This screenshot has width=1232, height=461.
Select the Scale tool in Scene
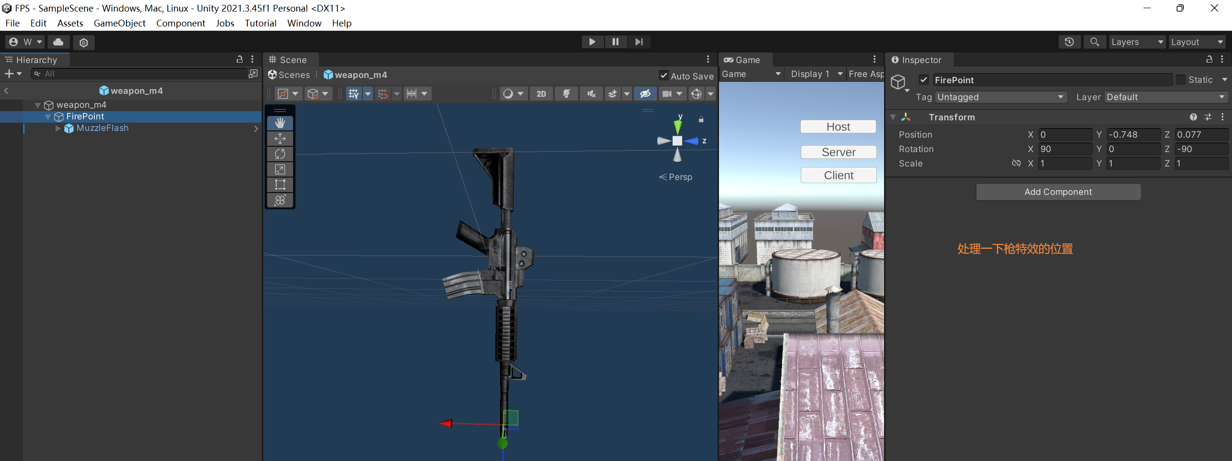(x=280, y=169)
